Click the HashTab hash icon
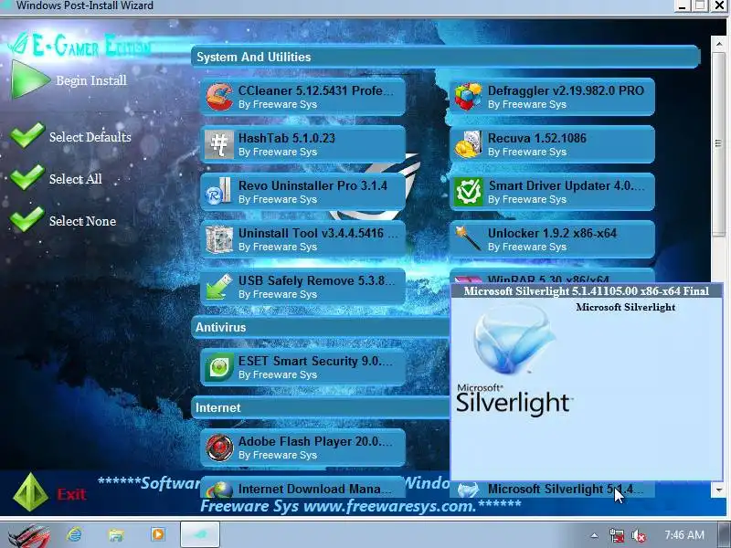The image size is (731, 548). point(219,144)
